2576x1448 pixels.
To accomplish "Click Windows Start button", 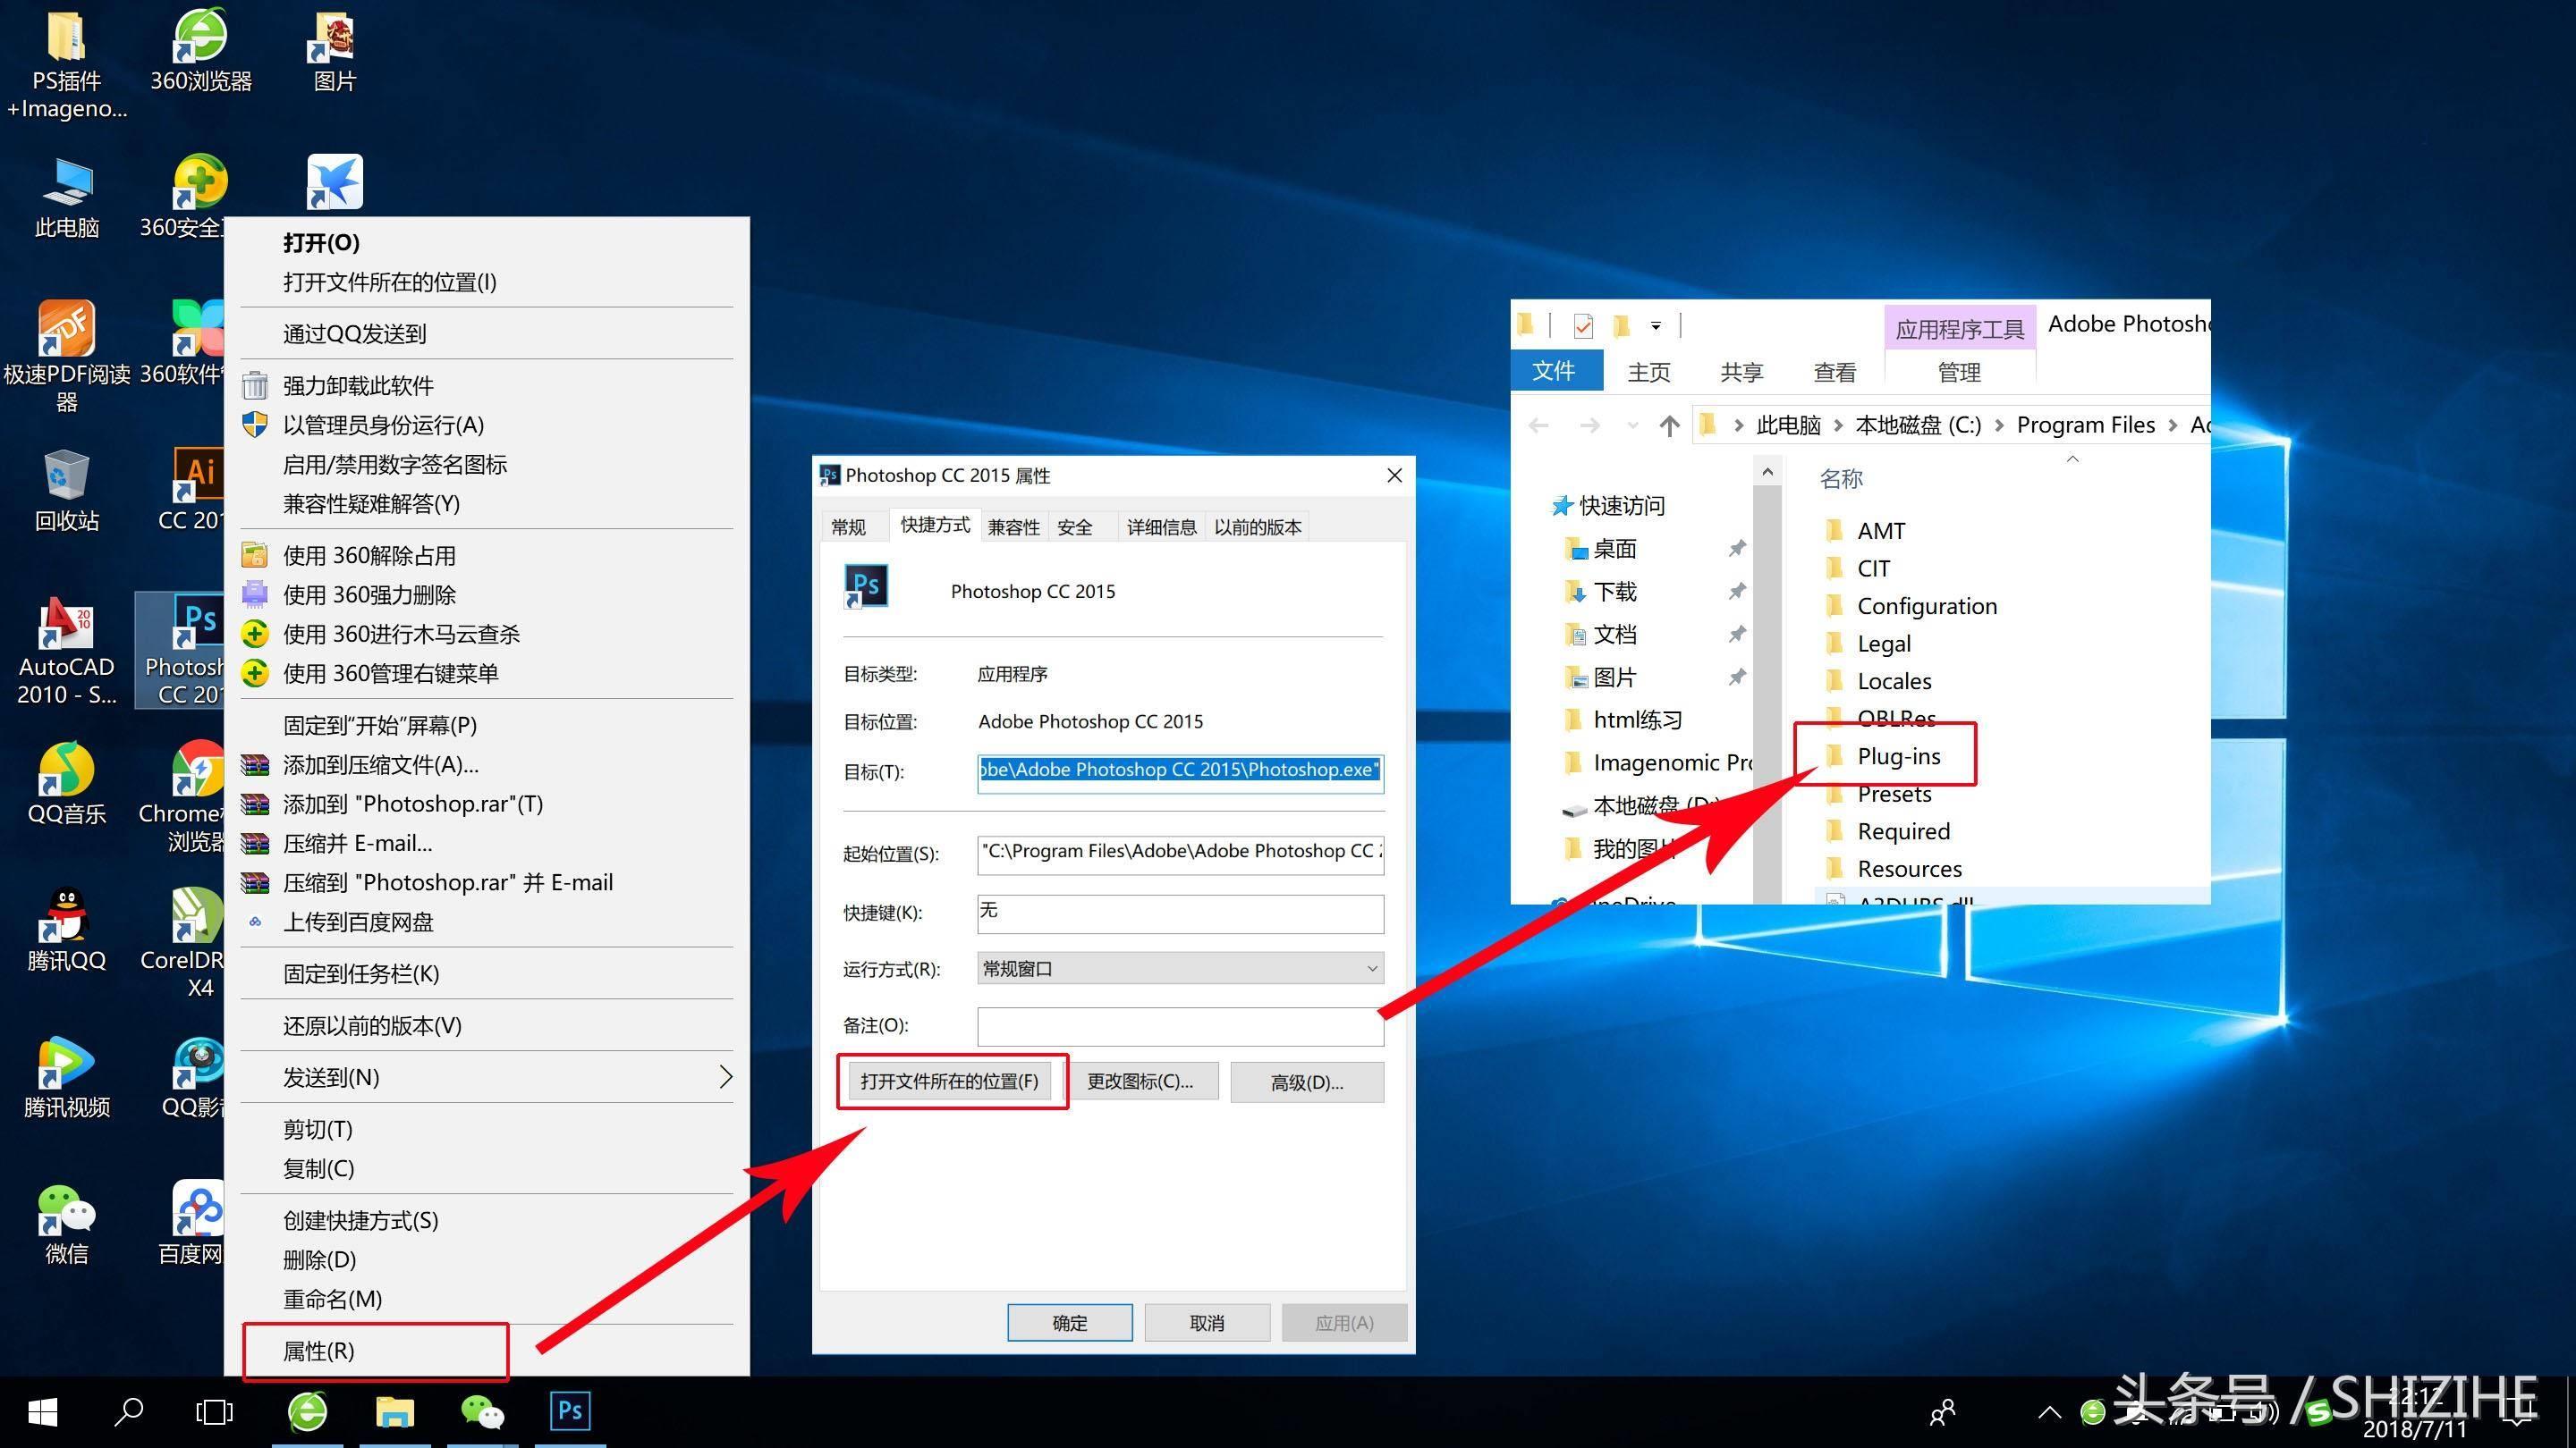I will pos(43,1411).
